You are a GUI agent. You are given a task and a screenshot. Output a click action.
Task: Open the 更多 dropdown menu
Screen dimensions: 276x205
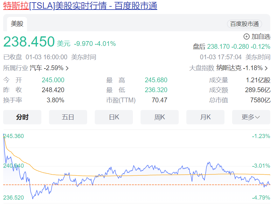click(x=251, y=117)
